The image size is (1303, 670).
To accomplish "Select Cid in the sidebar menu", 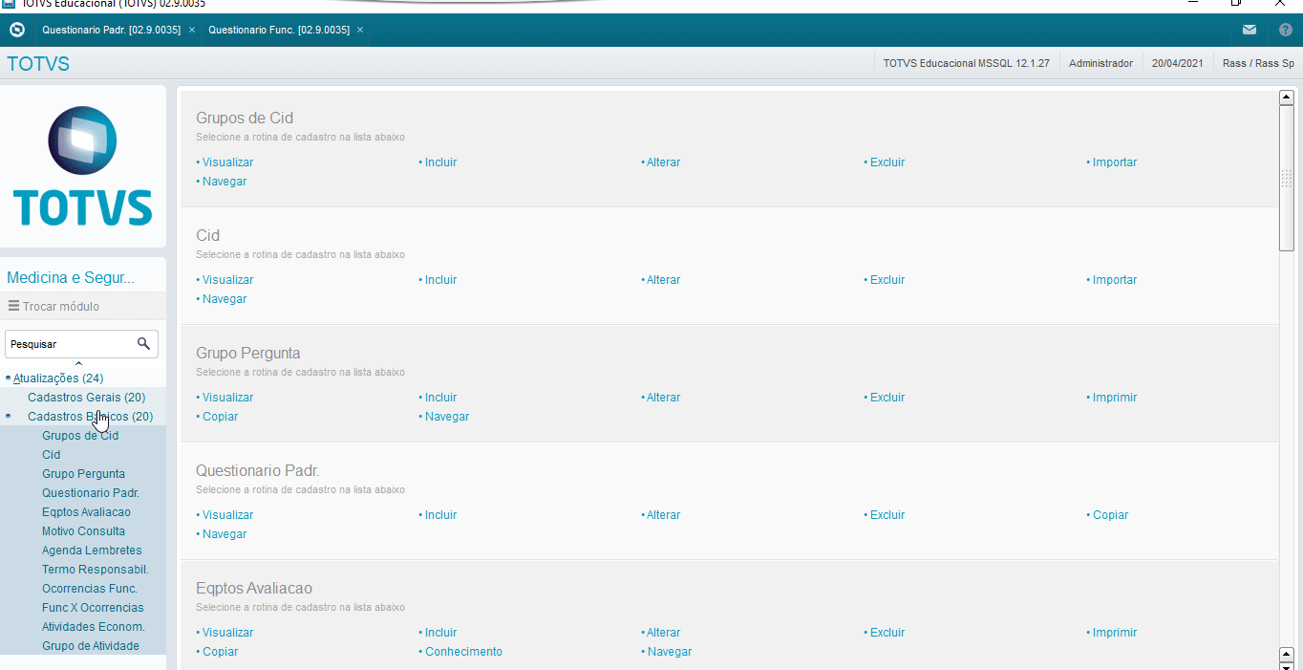I will (x=51, y=455).
